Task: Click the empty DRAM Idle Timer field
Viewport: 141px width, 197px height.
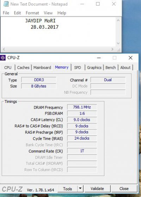Action: [x=82, y=157]
